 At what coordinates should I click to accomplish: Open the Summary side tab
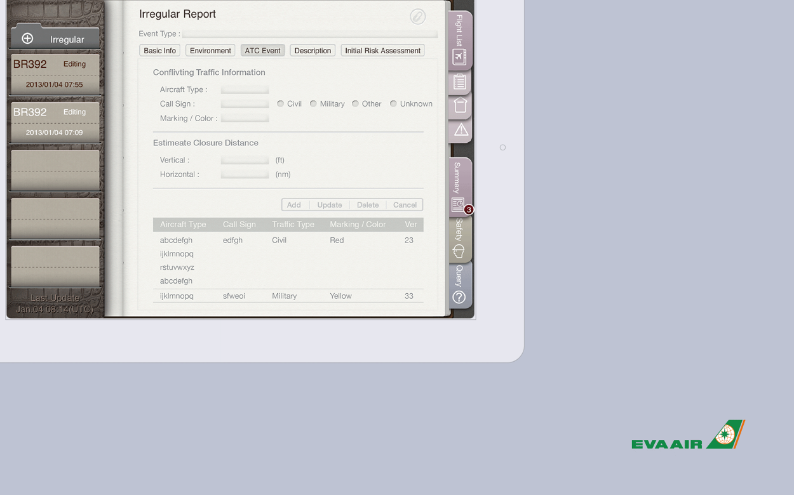coord(459,187)
